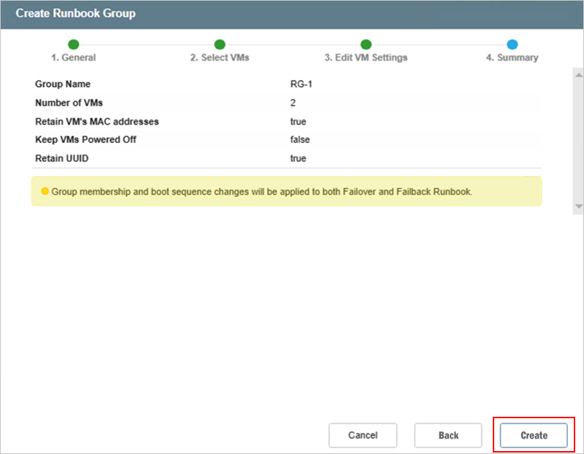584x454 pixels.
Task: Click the green Select VMs step circle
Action: click(220, 45)
